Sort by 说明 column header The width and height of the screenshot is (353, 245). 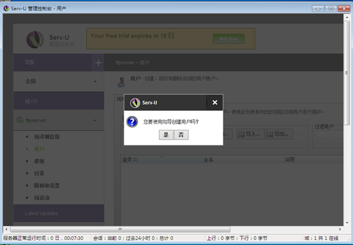[313, 160]
